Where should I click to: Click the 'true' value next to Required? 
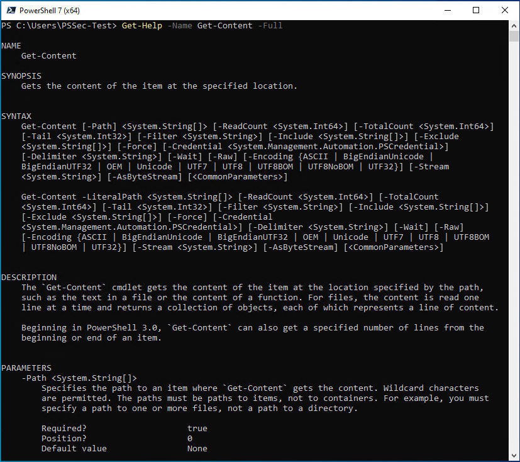[197, 428]
